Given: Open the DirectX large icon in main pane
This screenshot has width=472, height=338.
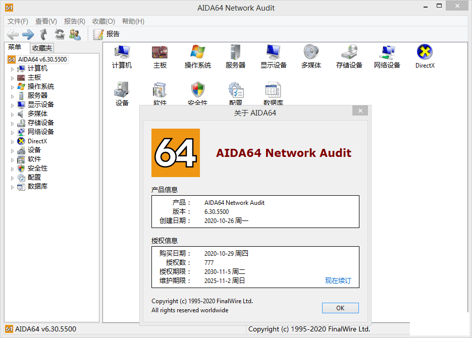Looking at the screenshot, I should 425,57.
